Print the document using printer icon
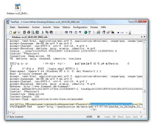Screen dimensions: 155x125 point(29,32)
